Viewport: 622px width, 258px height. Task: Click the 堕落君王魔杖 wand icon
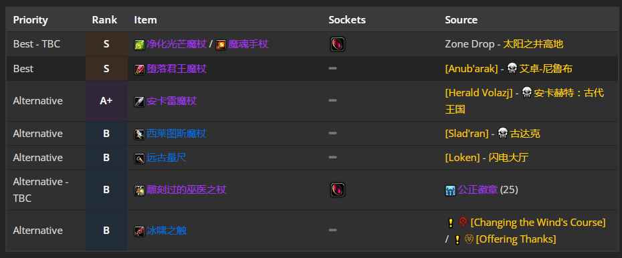pos(139,70)
